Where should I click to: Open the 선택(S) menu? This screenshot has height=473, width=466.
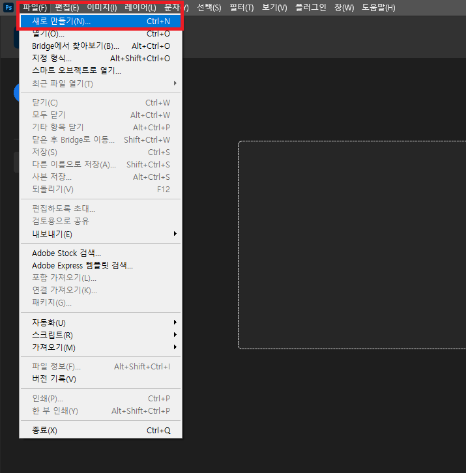tap(209, 8)
